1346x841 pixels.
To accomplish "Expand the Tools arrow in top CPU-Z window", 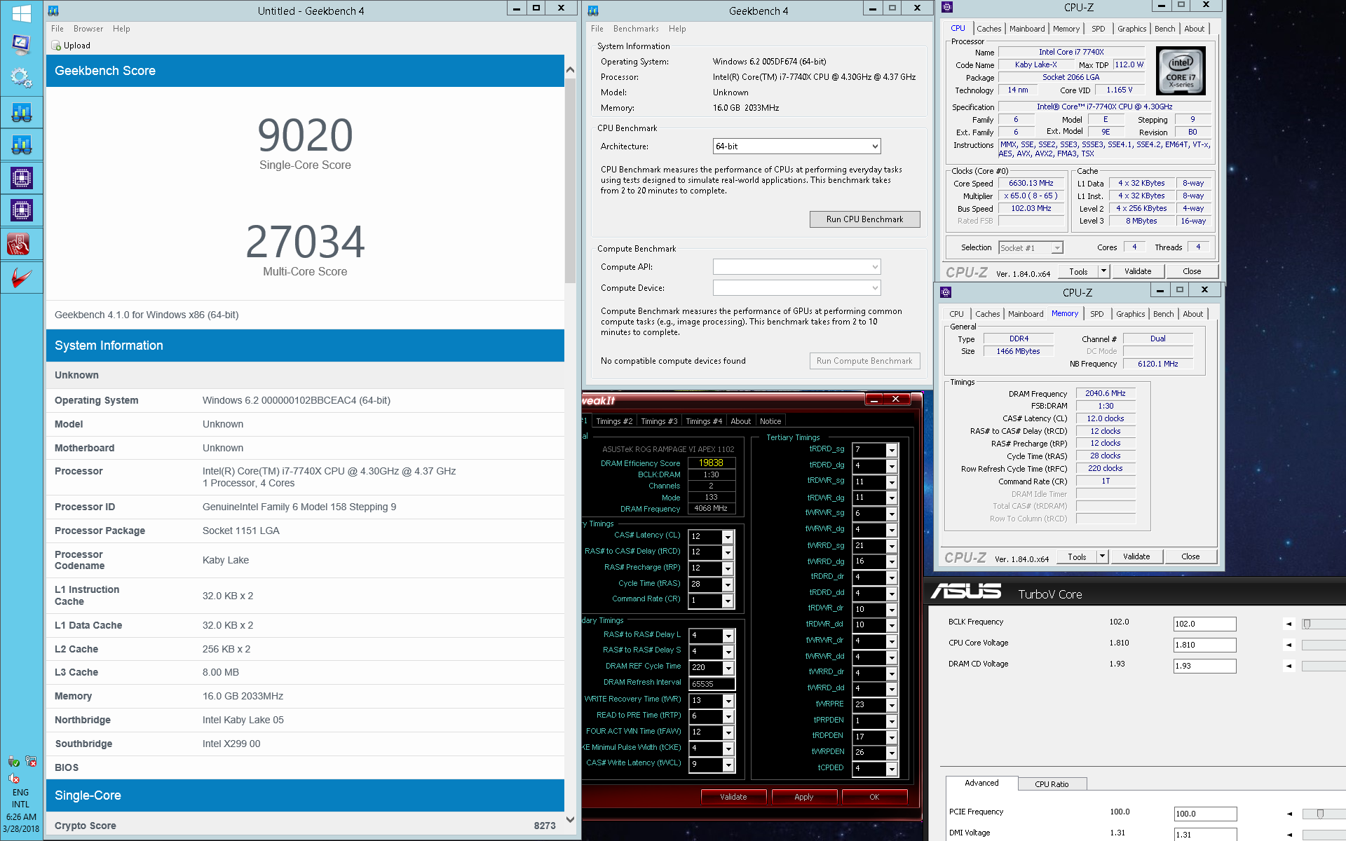I will [1103, 271].
